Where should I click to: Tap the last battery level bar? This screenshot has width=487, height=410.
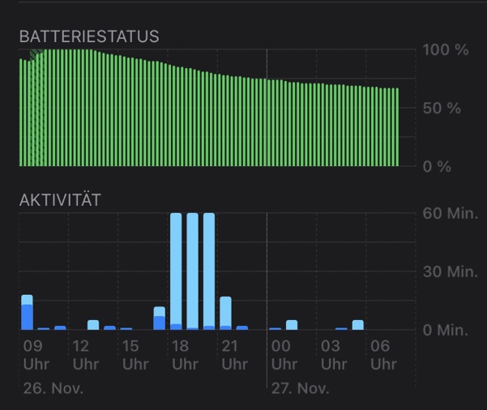coord(397,127)
